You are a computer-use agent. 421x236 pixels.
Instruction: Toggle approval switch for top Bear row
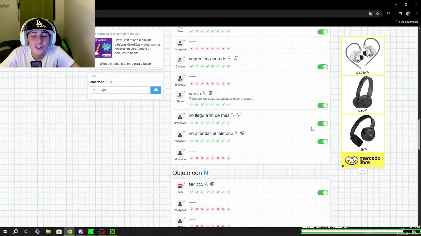[x=323, y=32]
